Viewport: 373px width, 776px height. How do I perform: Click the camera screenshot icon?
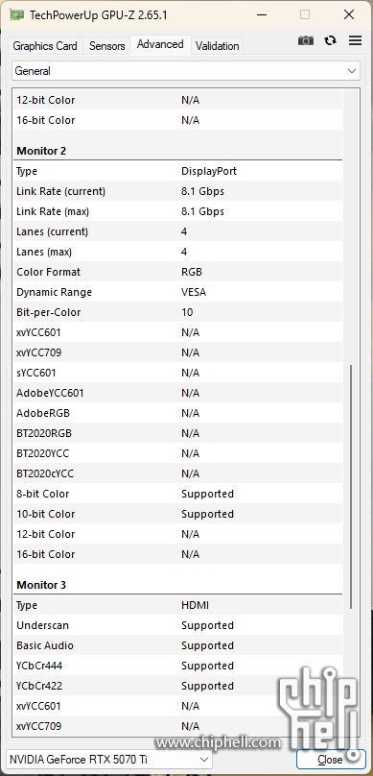click(306, 41)
